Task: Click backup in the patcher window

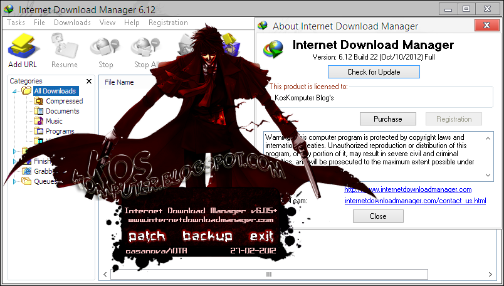Action: click(x=207, y=236)
